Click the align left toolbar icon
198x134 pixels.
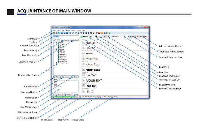[84, 33]
